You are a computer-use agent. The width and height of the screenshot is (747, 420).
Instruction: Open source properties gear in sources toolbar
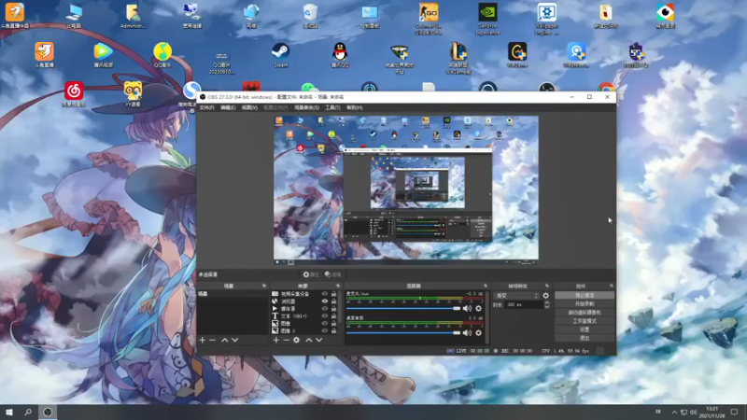pos(297,340)
